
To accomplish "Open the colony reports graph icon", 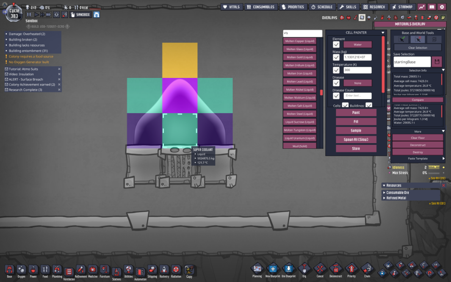I will click(x=422, y=7).
